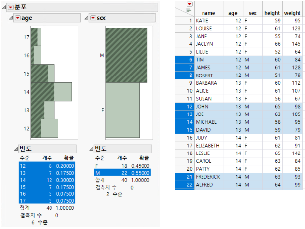The height and width of the screenshot is (229, 305).
Task: Collapse the 분포 outline with its gray triangle
Action: click(4, 7)
